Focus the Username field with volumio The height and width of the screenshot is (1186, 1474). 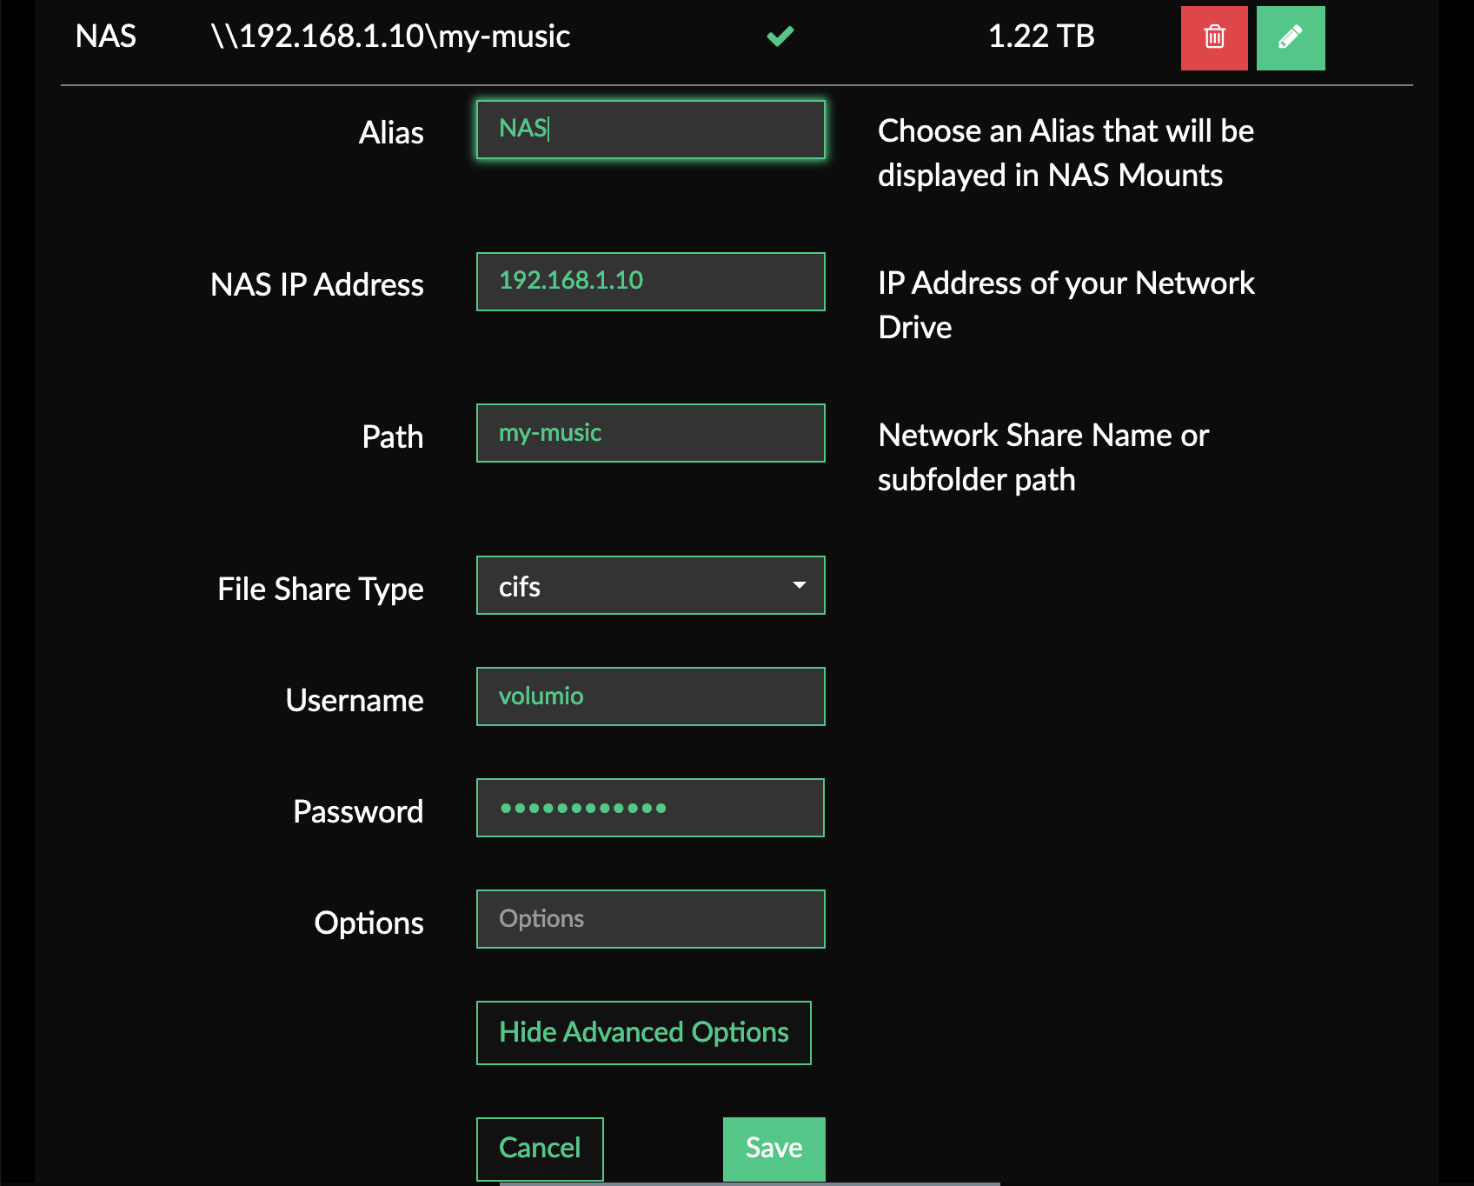coord(650,696)
